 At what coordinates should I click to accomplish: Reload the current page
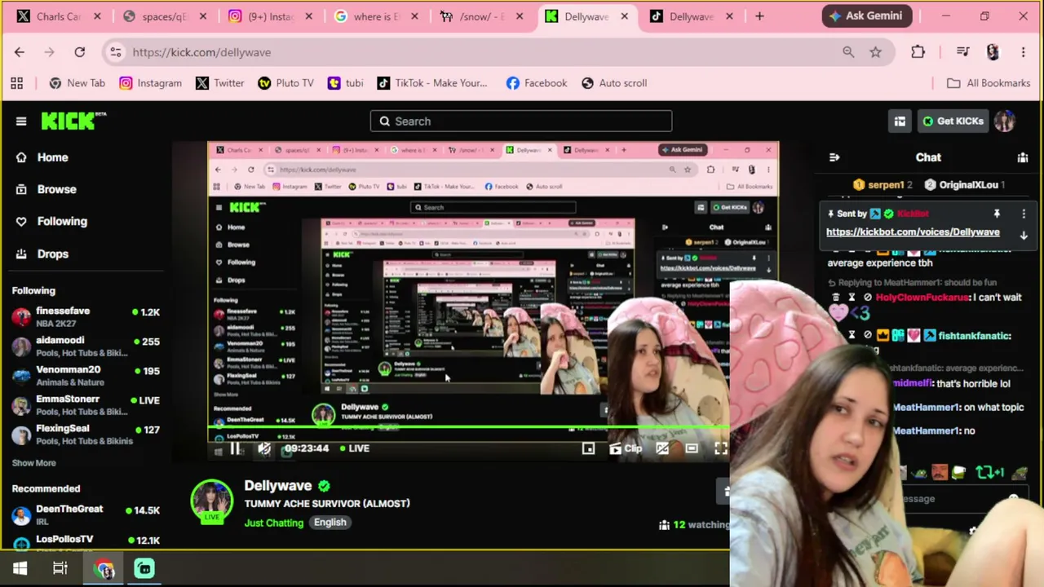(80, 52)
